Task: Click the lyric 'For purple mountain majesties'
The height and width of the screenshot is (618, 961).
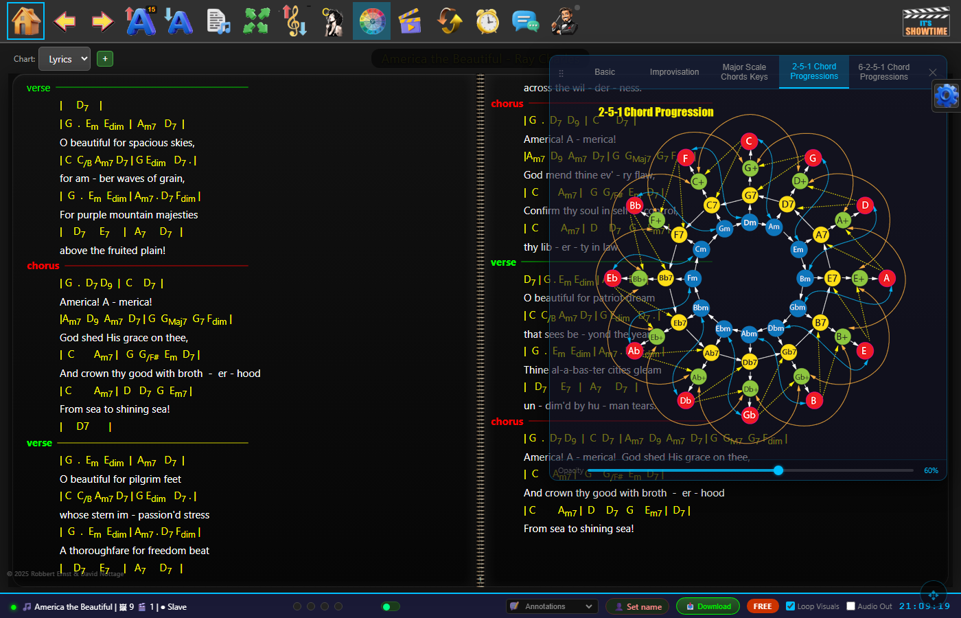Action: (x=128, y=215)
